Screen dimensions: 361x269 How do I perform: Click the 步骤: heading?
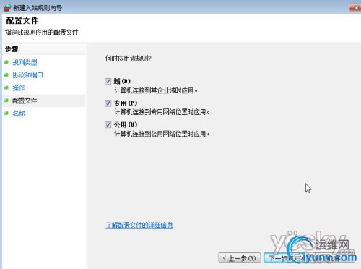pos(13,49)
